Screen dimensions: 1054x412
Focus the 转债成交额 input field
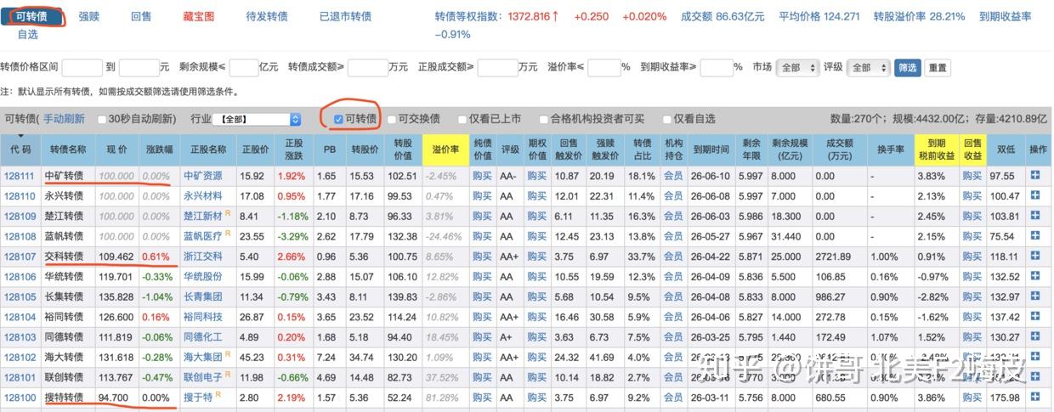pyautogui.click(x=367, y=68)
